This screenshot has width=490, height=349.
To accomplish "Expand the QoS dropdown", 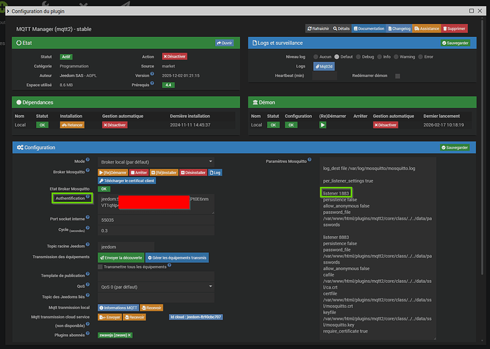I will [x=156, y=286].
